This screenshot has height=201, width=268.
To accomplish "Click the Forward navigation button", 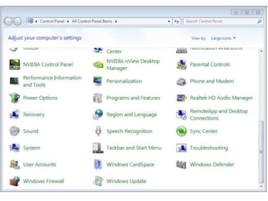I will (17, 21).
